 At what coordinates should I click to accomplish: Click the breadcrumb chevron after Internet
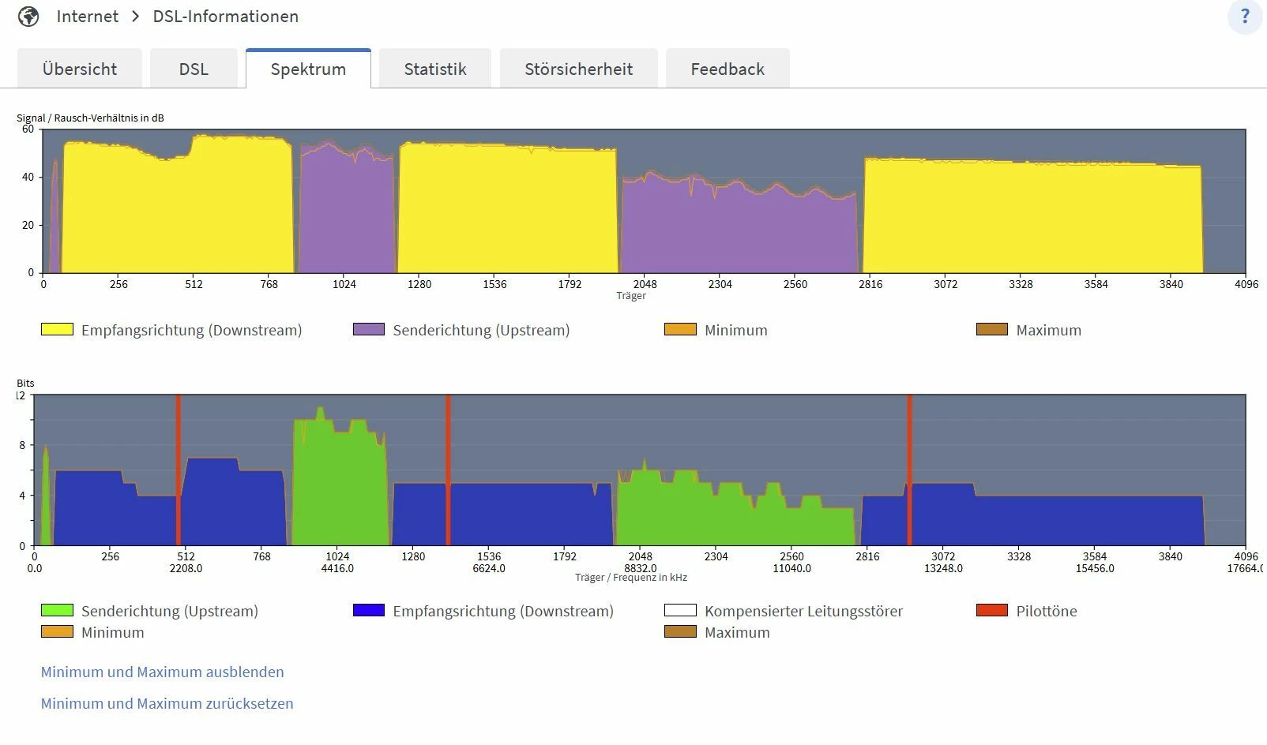coord(136,17)
